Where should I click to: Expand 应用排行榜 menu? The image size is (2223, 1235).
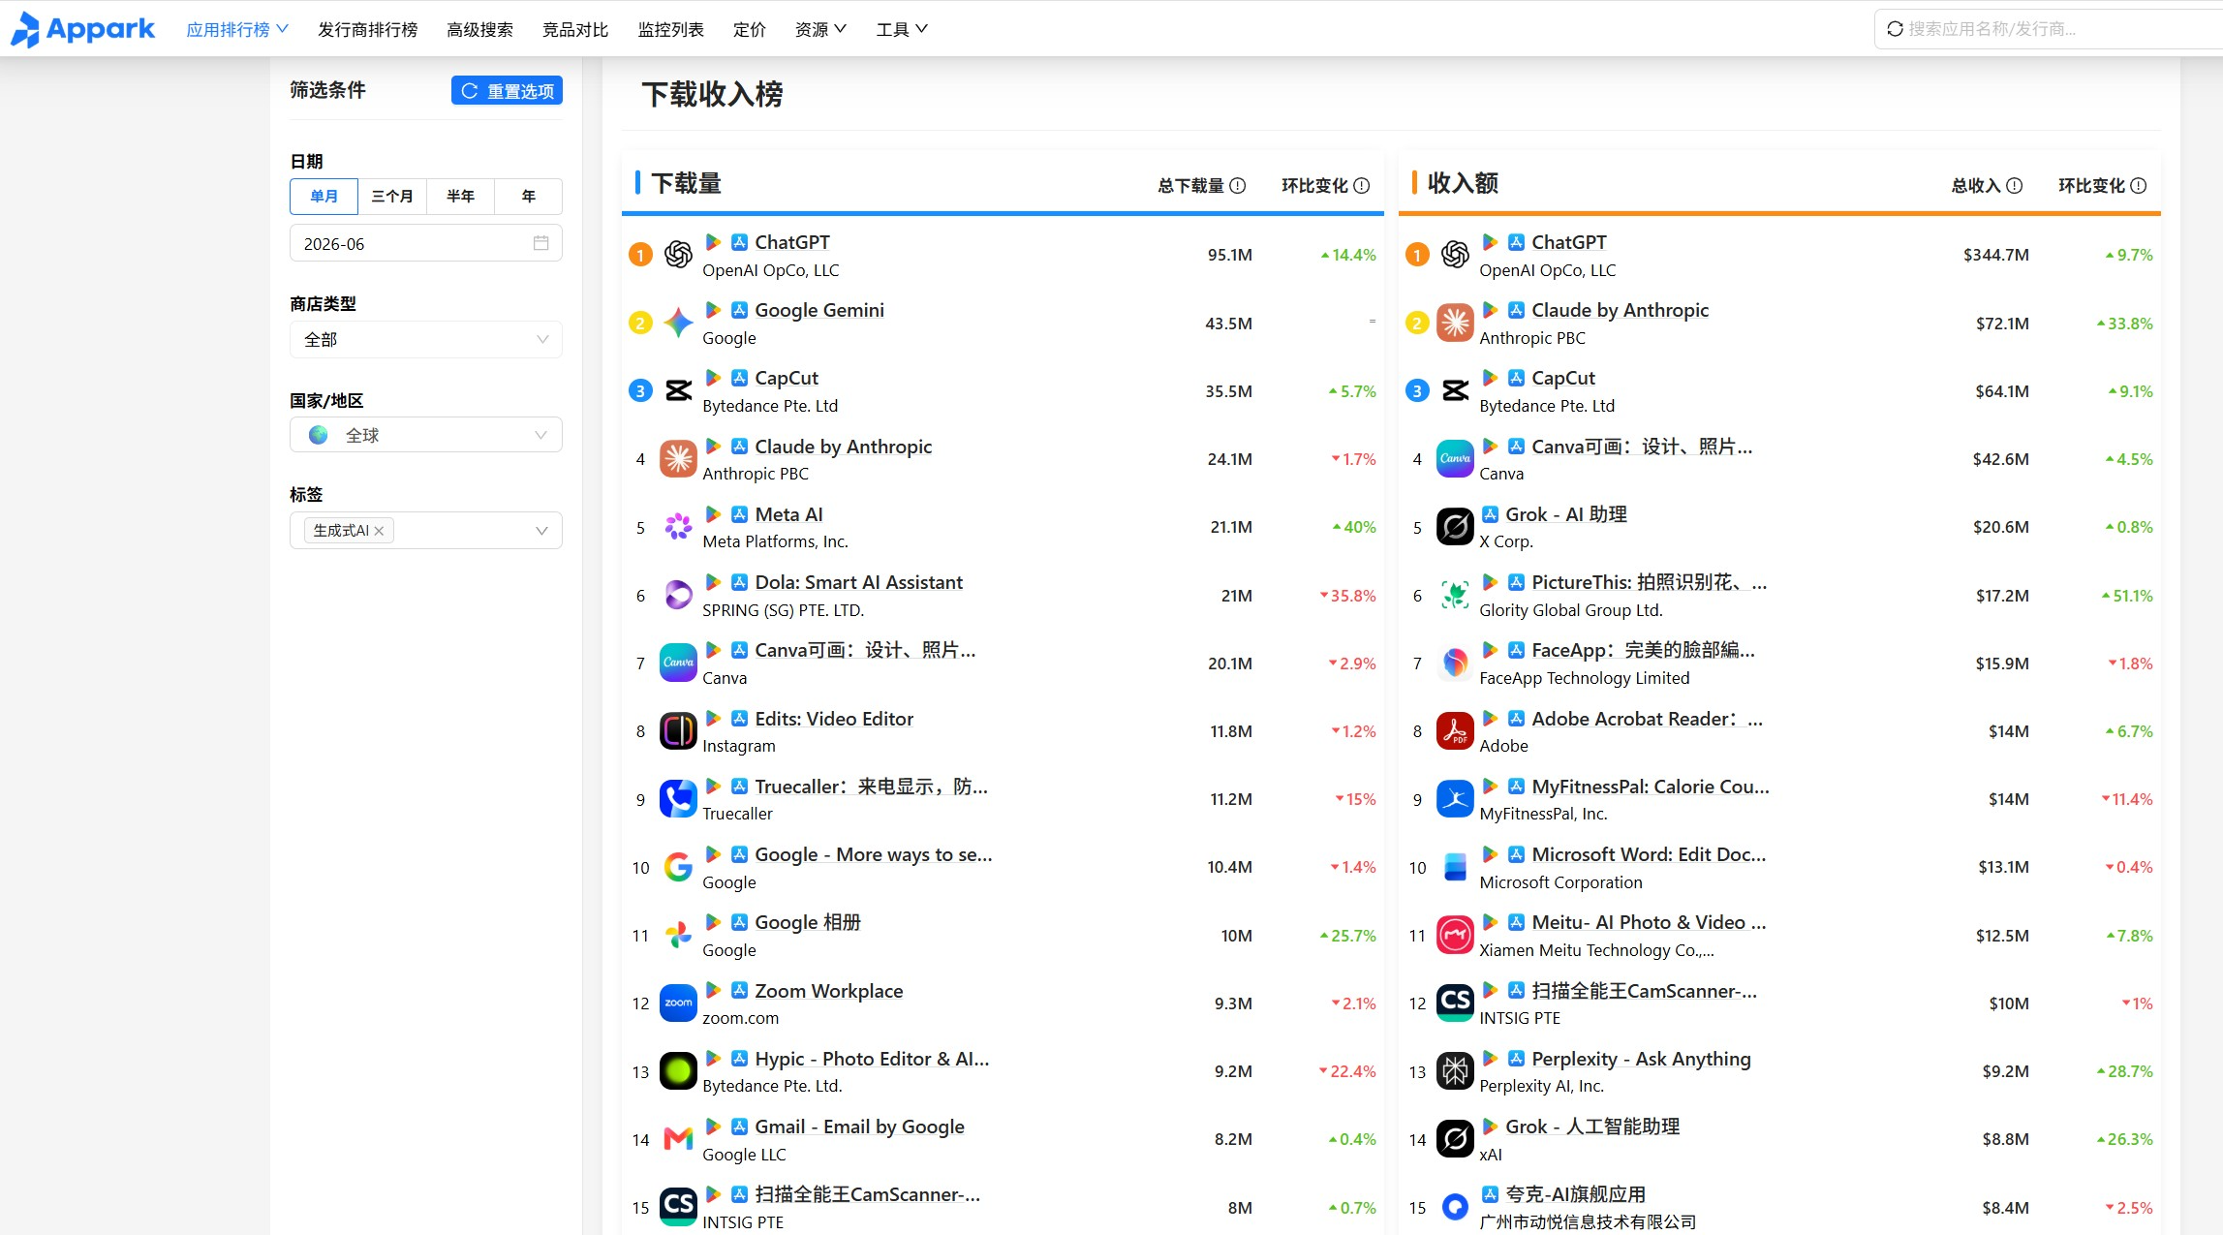click(x=237, y=29)
